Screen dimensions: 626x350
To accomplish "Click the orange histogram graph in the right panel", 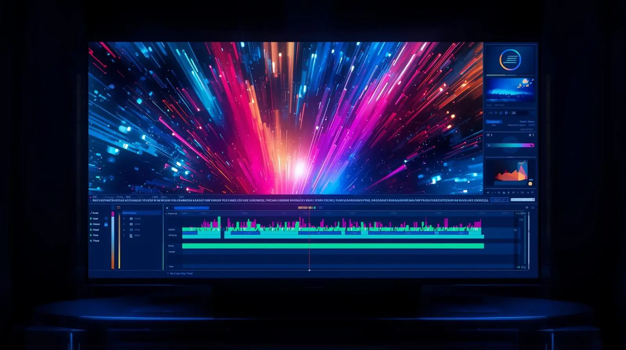I will pyautogui.click(x=510, y=172).
